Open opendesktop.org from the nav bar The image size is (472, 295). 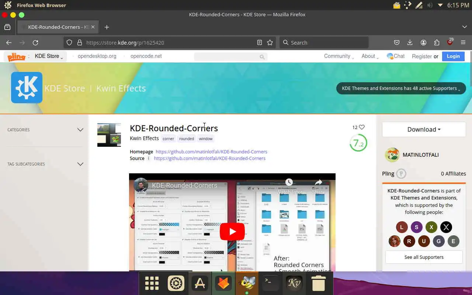pyautogui.click(x=97, y=56)
